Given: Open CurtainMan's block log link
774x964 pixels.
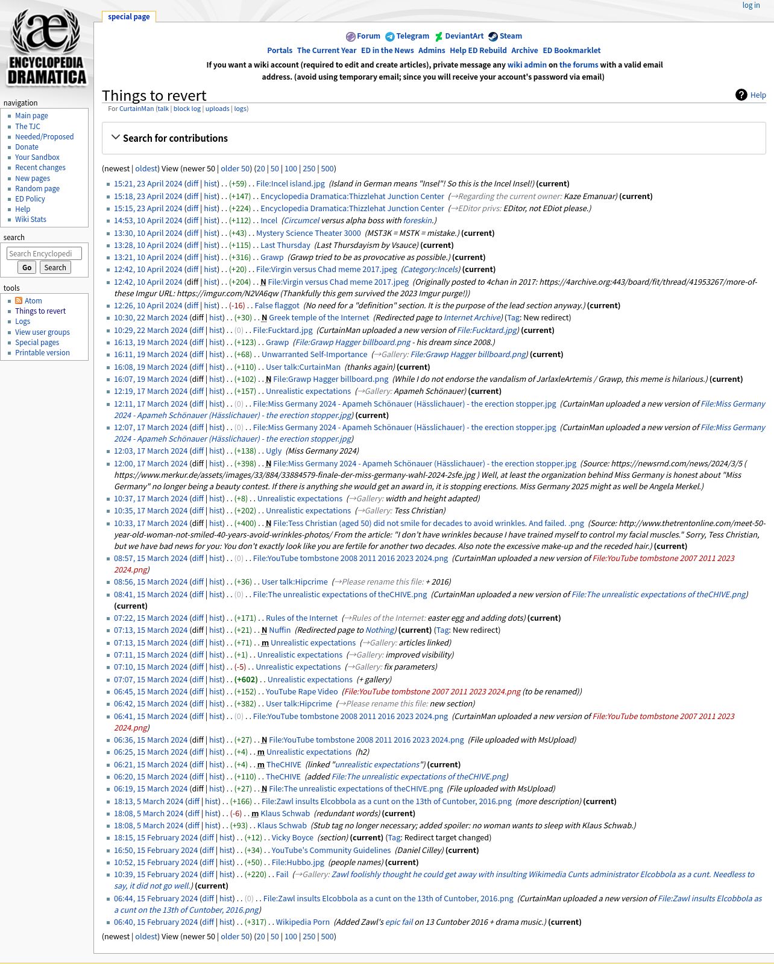Looking at the screenshot, I should click(187, 109).
